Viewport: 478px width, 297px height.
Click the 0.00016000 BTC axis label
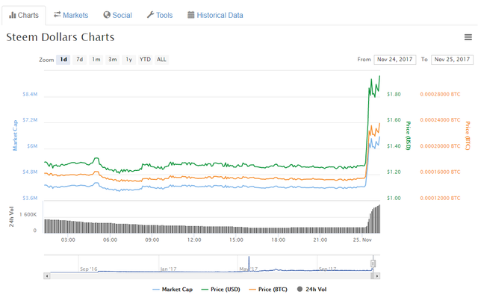[x=440, y=172]
